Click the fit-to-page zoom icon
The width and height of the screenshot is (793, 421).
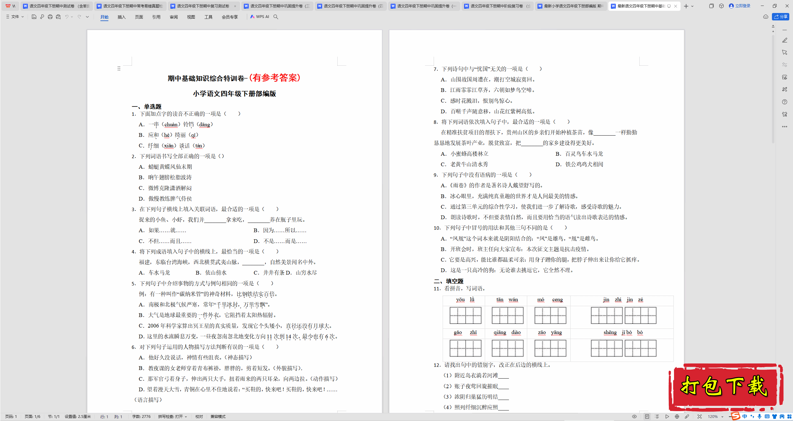[x=699, y=417]
